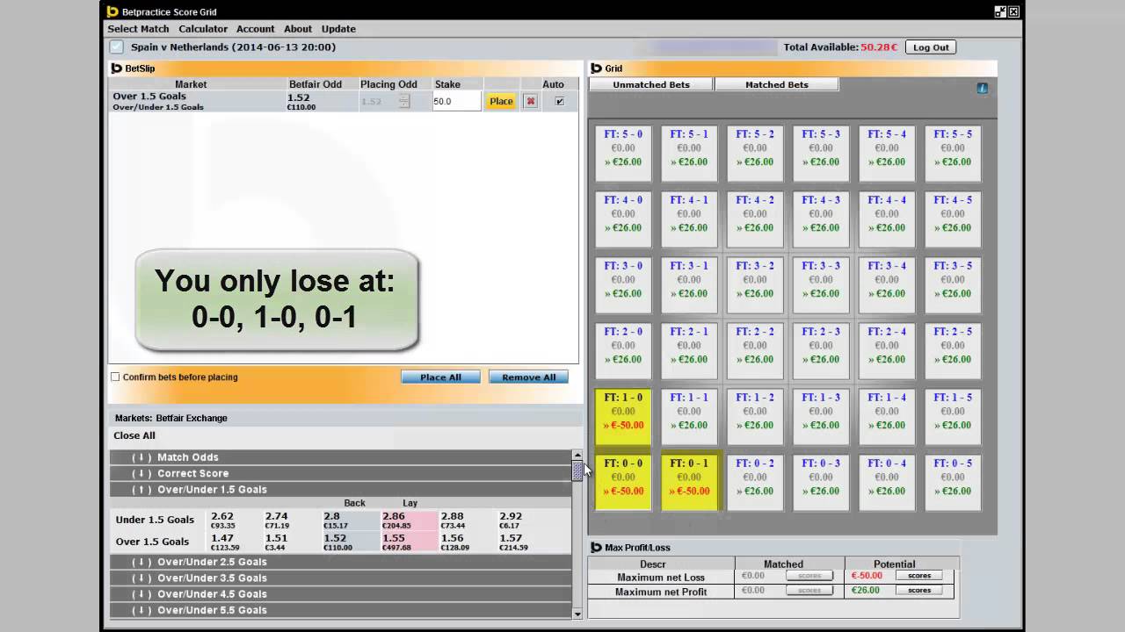Click Close All markets link
The image size is (1125, 632).
134,435
